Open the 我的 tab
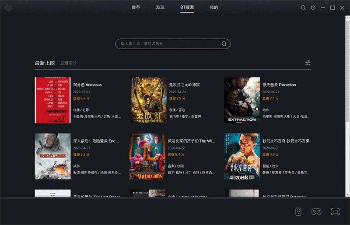Screen dimensions: 350x225 213,7
